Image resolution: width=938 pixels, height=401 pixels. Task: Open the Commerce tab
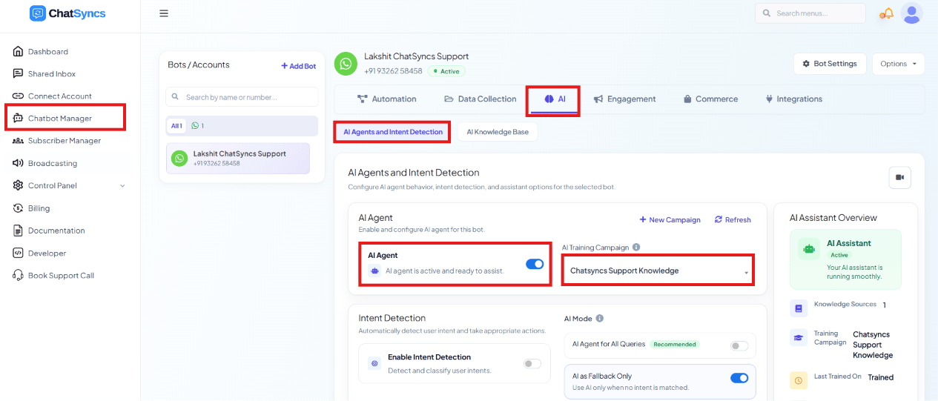click(710, 99)
